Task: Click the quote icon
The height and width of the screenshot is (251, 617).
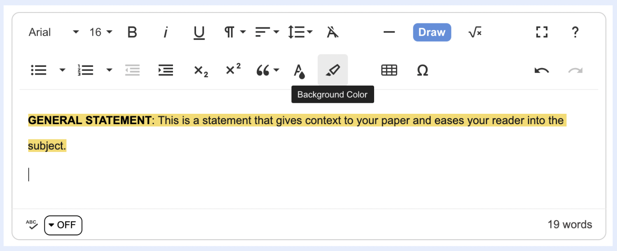Action: click(x=263, y=70)
